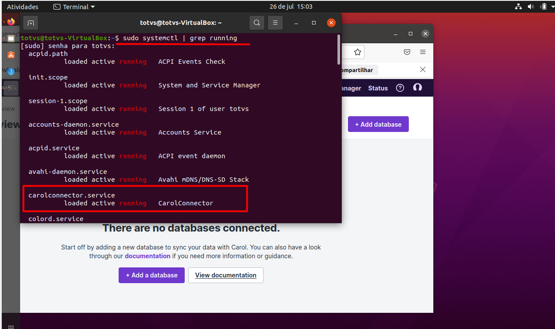The image size is (555, 329).
Task: Close the Firefox window
Action: coord(425,34)
